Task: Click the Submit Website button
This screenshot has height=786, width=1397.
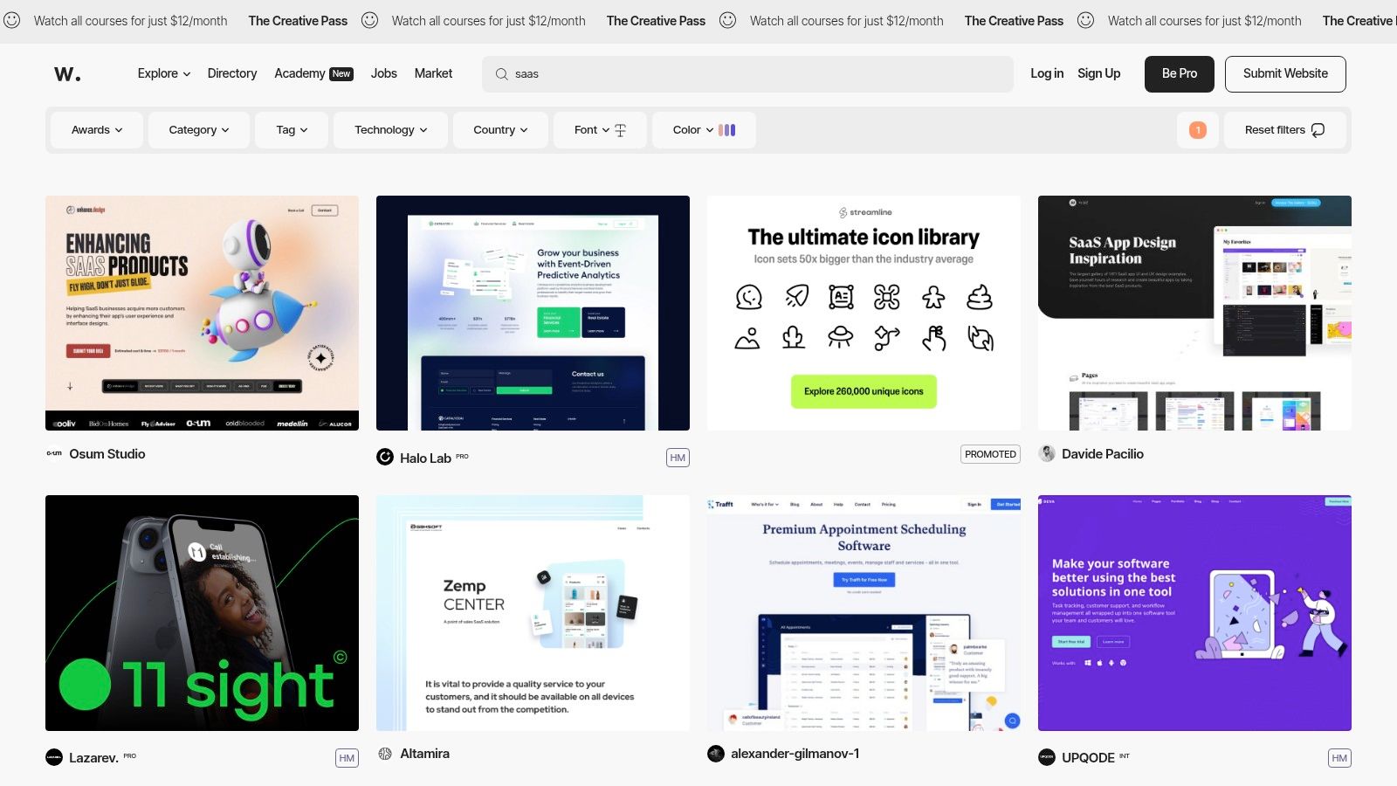Action: point(1284,73)
